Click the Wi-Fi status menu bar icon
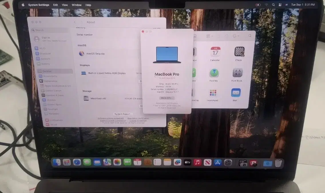 pyautogui.click(x=266, y=5)
